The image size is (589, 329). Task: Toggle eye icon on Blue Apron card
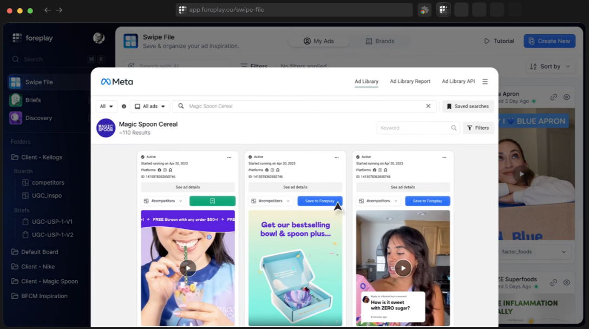[x=566, y=97]
